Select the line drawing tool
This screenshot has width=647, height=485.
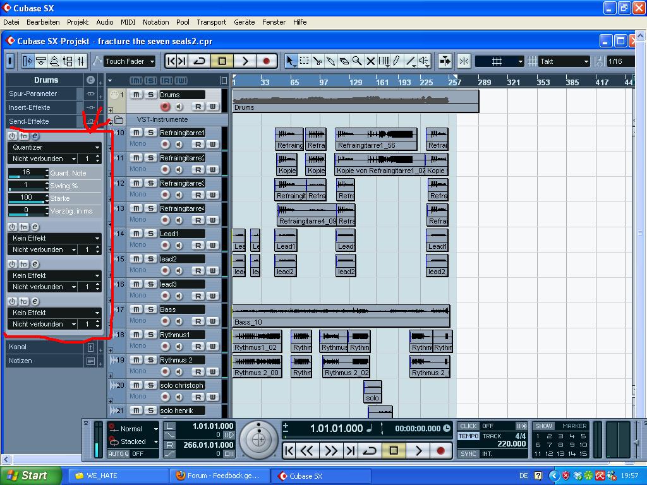click(x=410, y=61)
